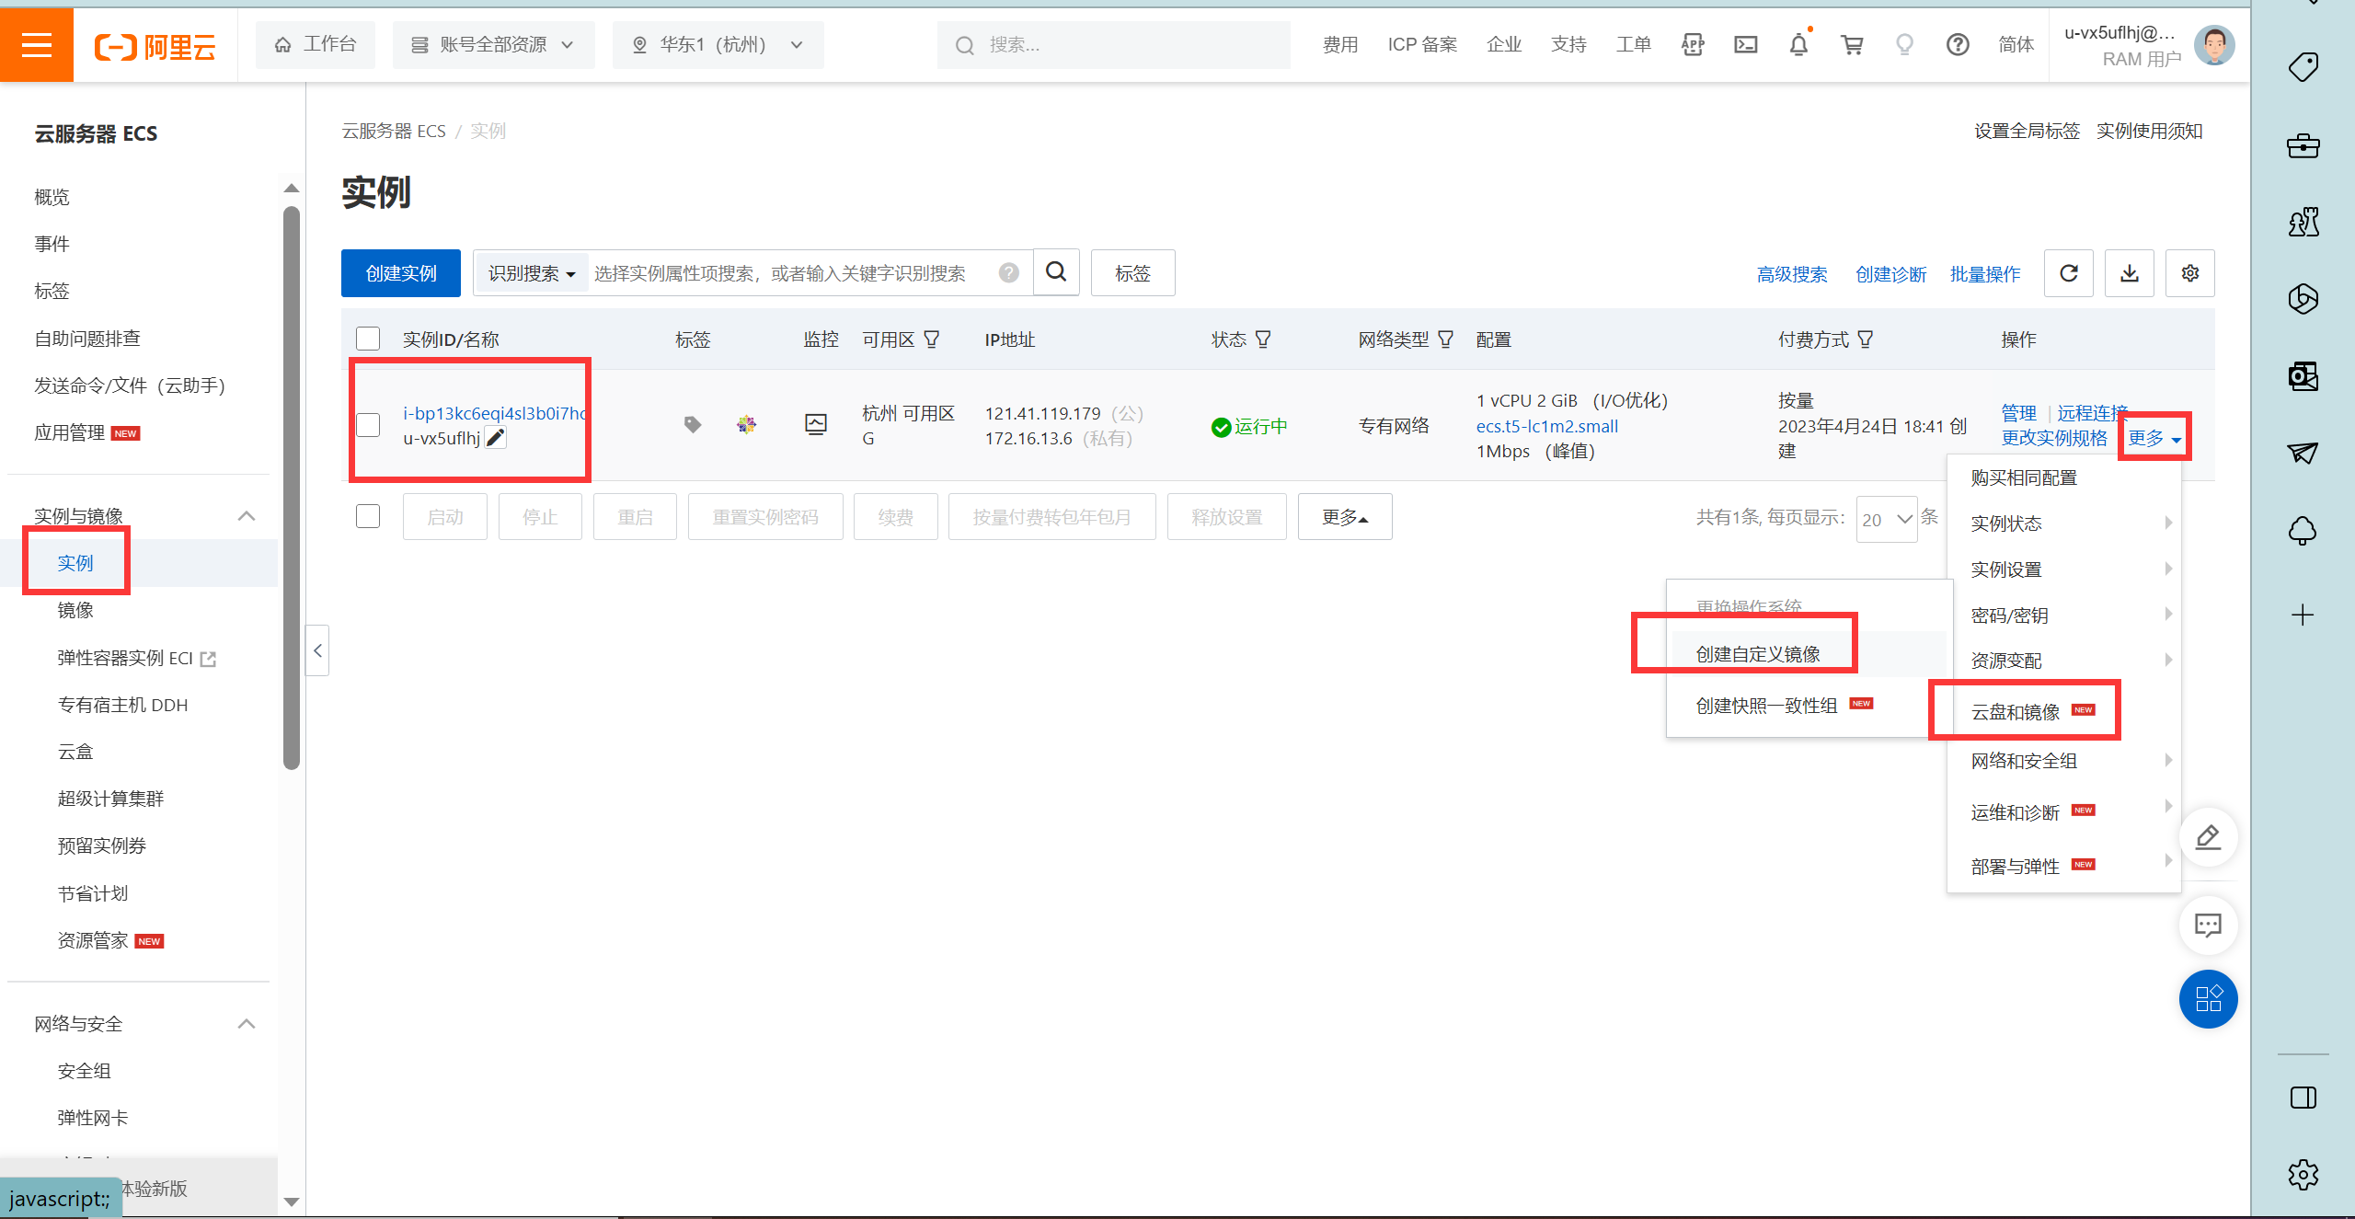Collapse the left sidebar panel arrow
The image size is (2355, 1219).
(x=317, y=650)
